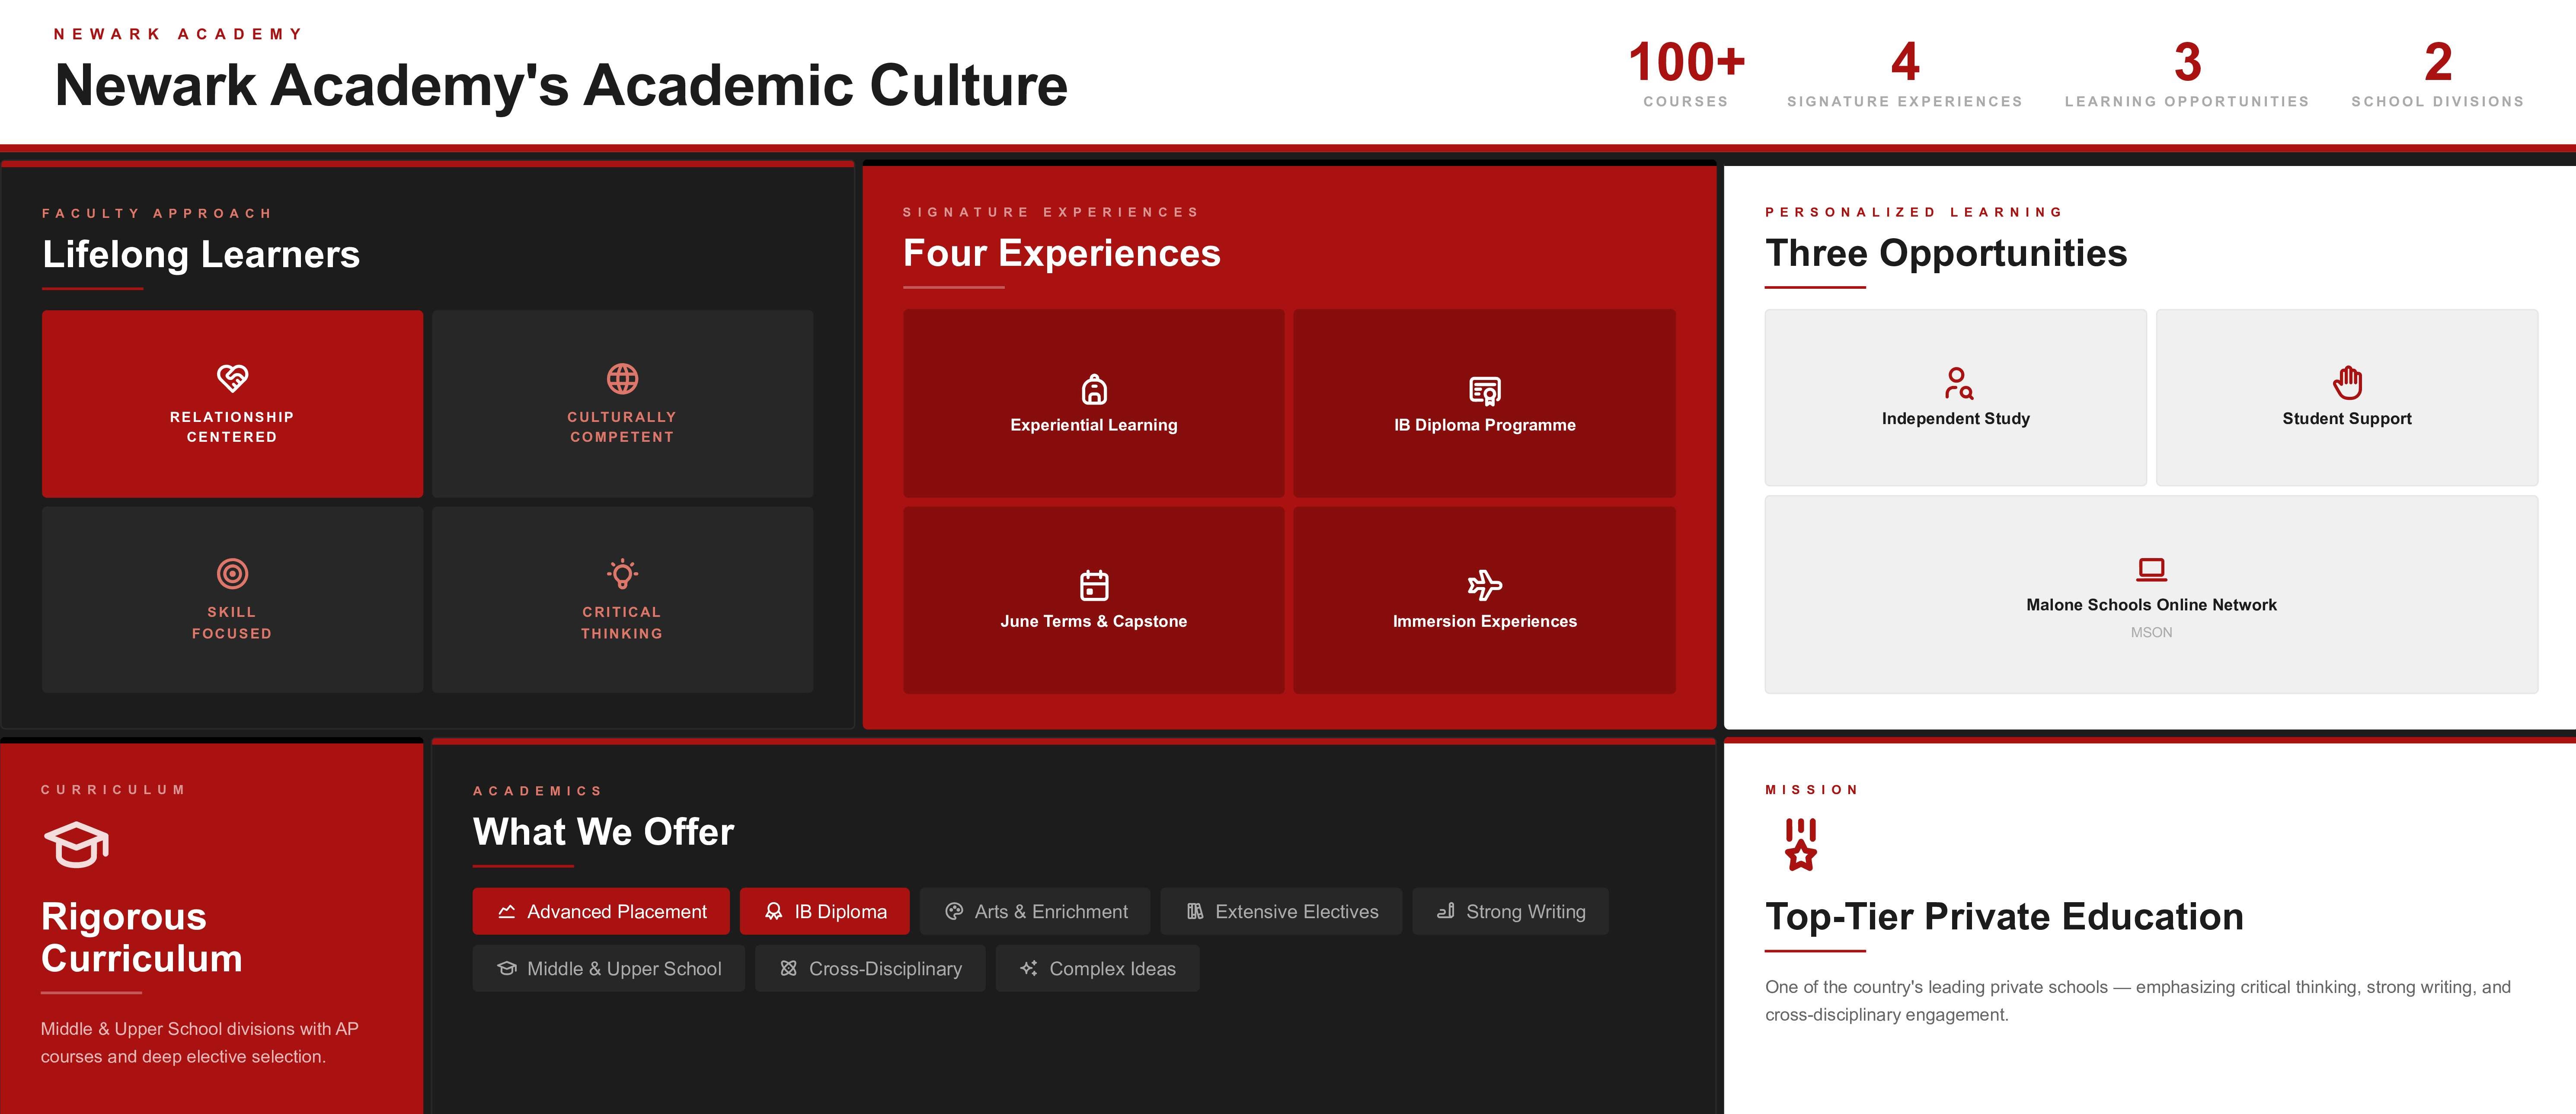The width and height of the screenshot is (2576, 1114).
Task: Click the Top-Tier Private Education heading
Action: coord(2004,917)
